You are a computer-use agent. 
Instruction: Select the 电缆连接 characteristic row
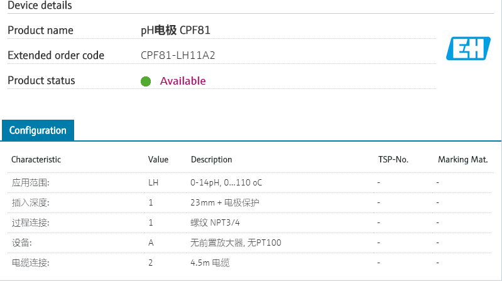pyautogui.click(x=30, y=263)
